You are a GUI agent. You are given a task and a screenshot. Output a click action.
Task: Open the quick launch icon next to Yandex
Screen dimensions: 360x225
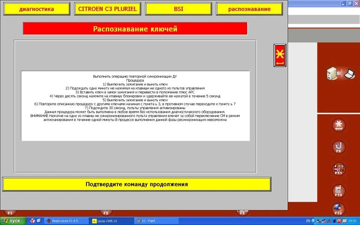(x=39, y=221)
